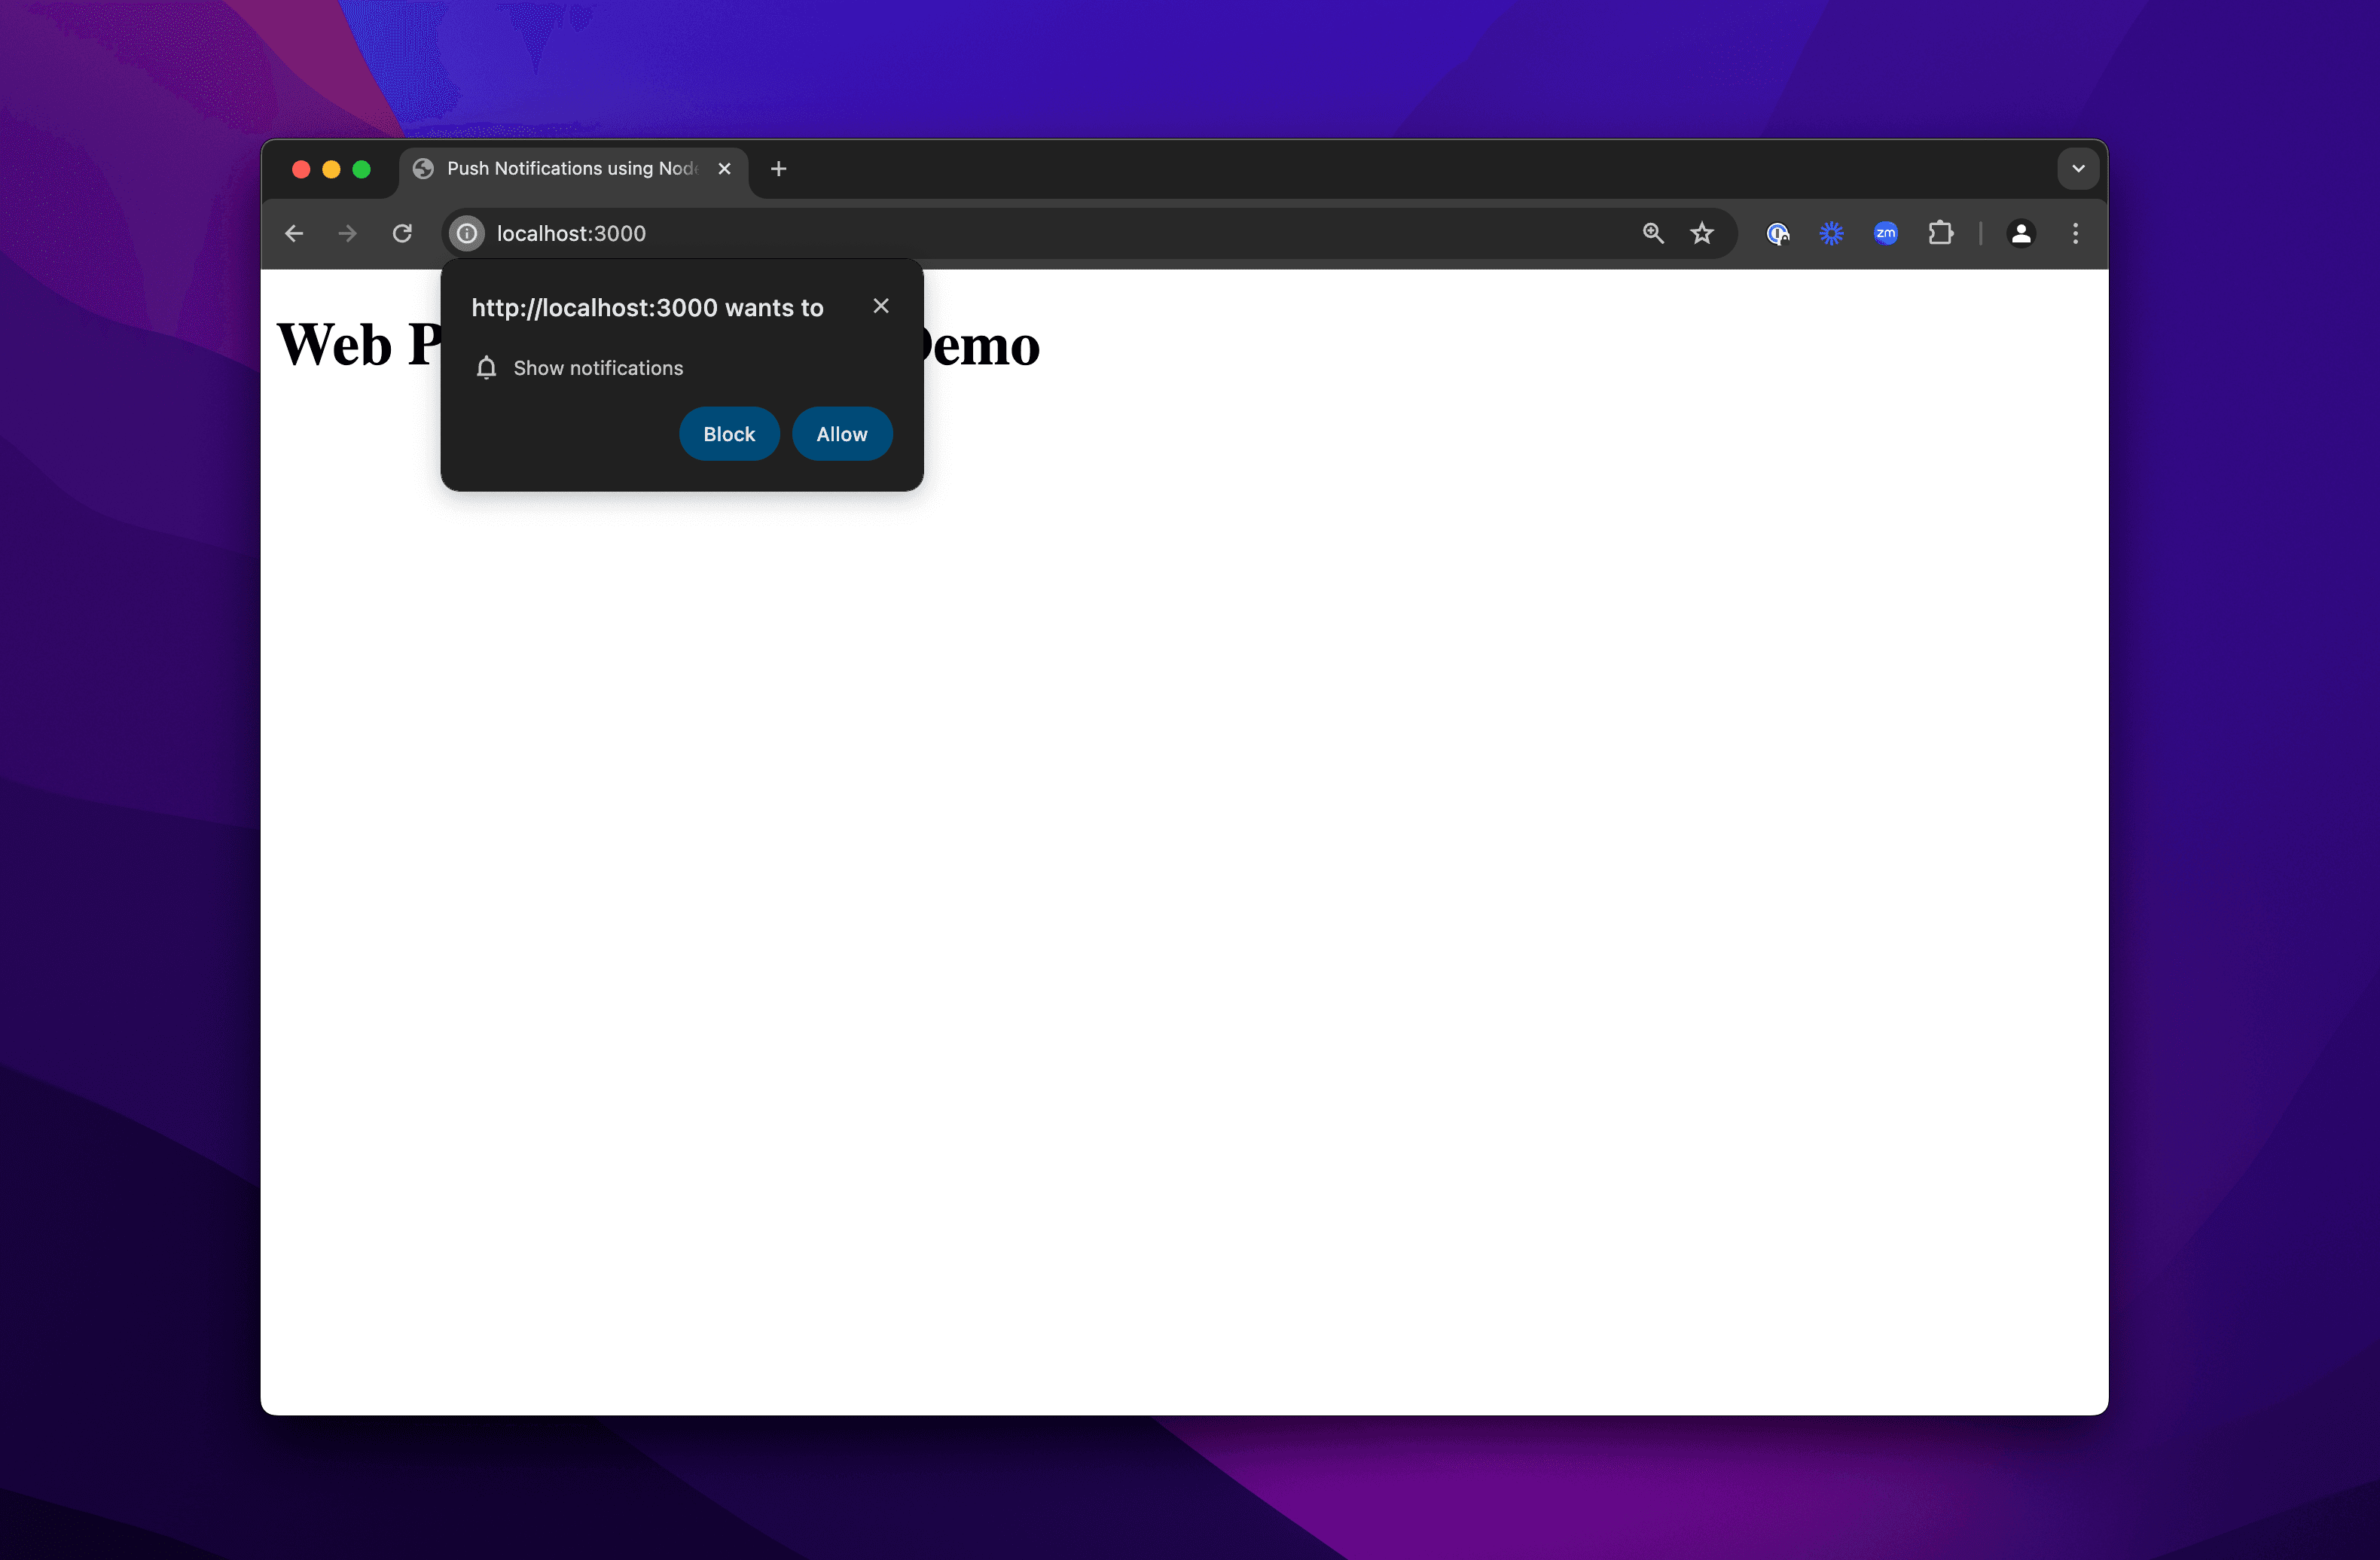Click the notification bell icon in popup
This screenshot has width=2380, height=1560.
[486, 367]
